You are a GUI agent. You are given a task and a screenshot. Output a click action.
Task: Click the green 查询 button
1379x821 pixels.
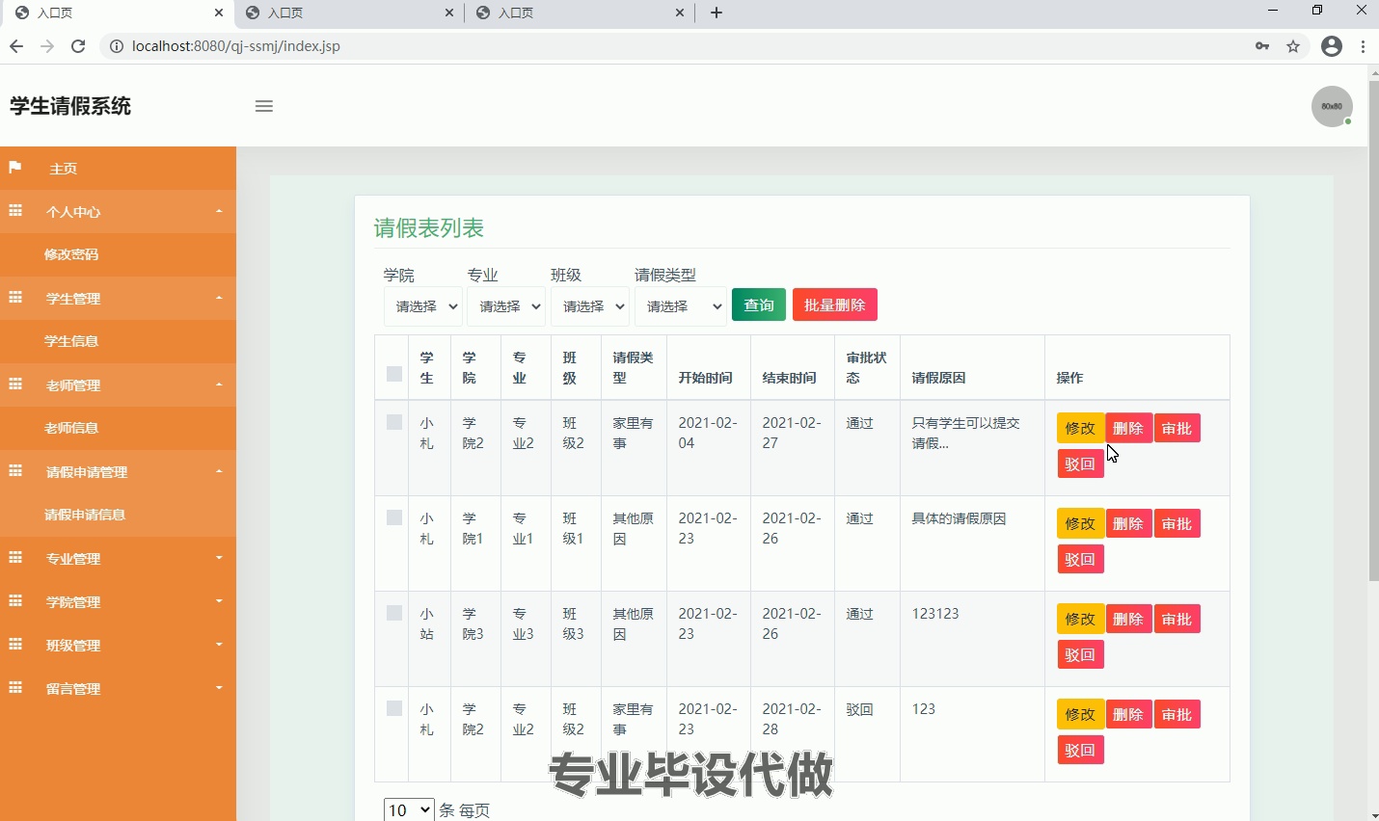[759, 305]
